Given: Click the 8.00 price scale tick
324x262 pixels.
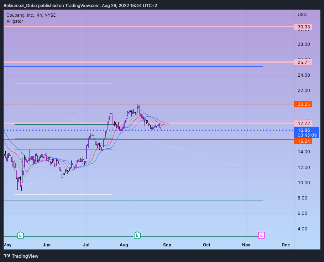Looking at the screenshot, I should point(302,198).
